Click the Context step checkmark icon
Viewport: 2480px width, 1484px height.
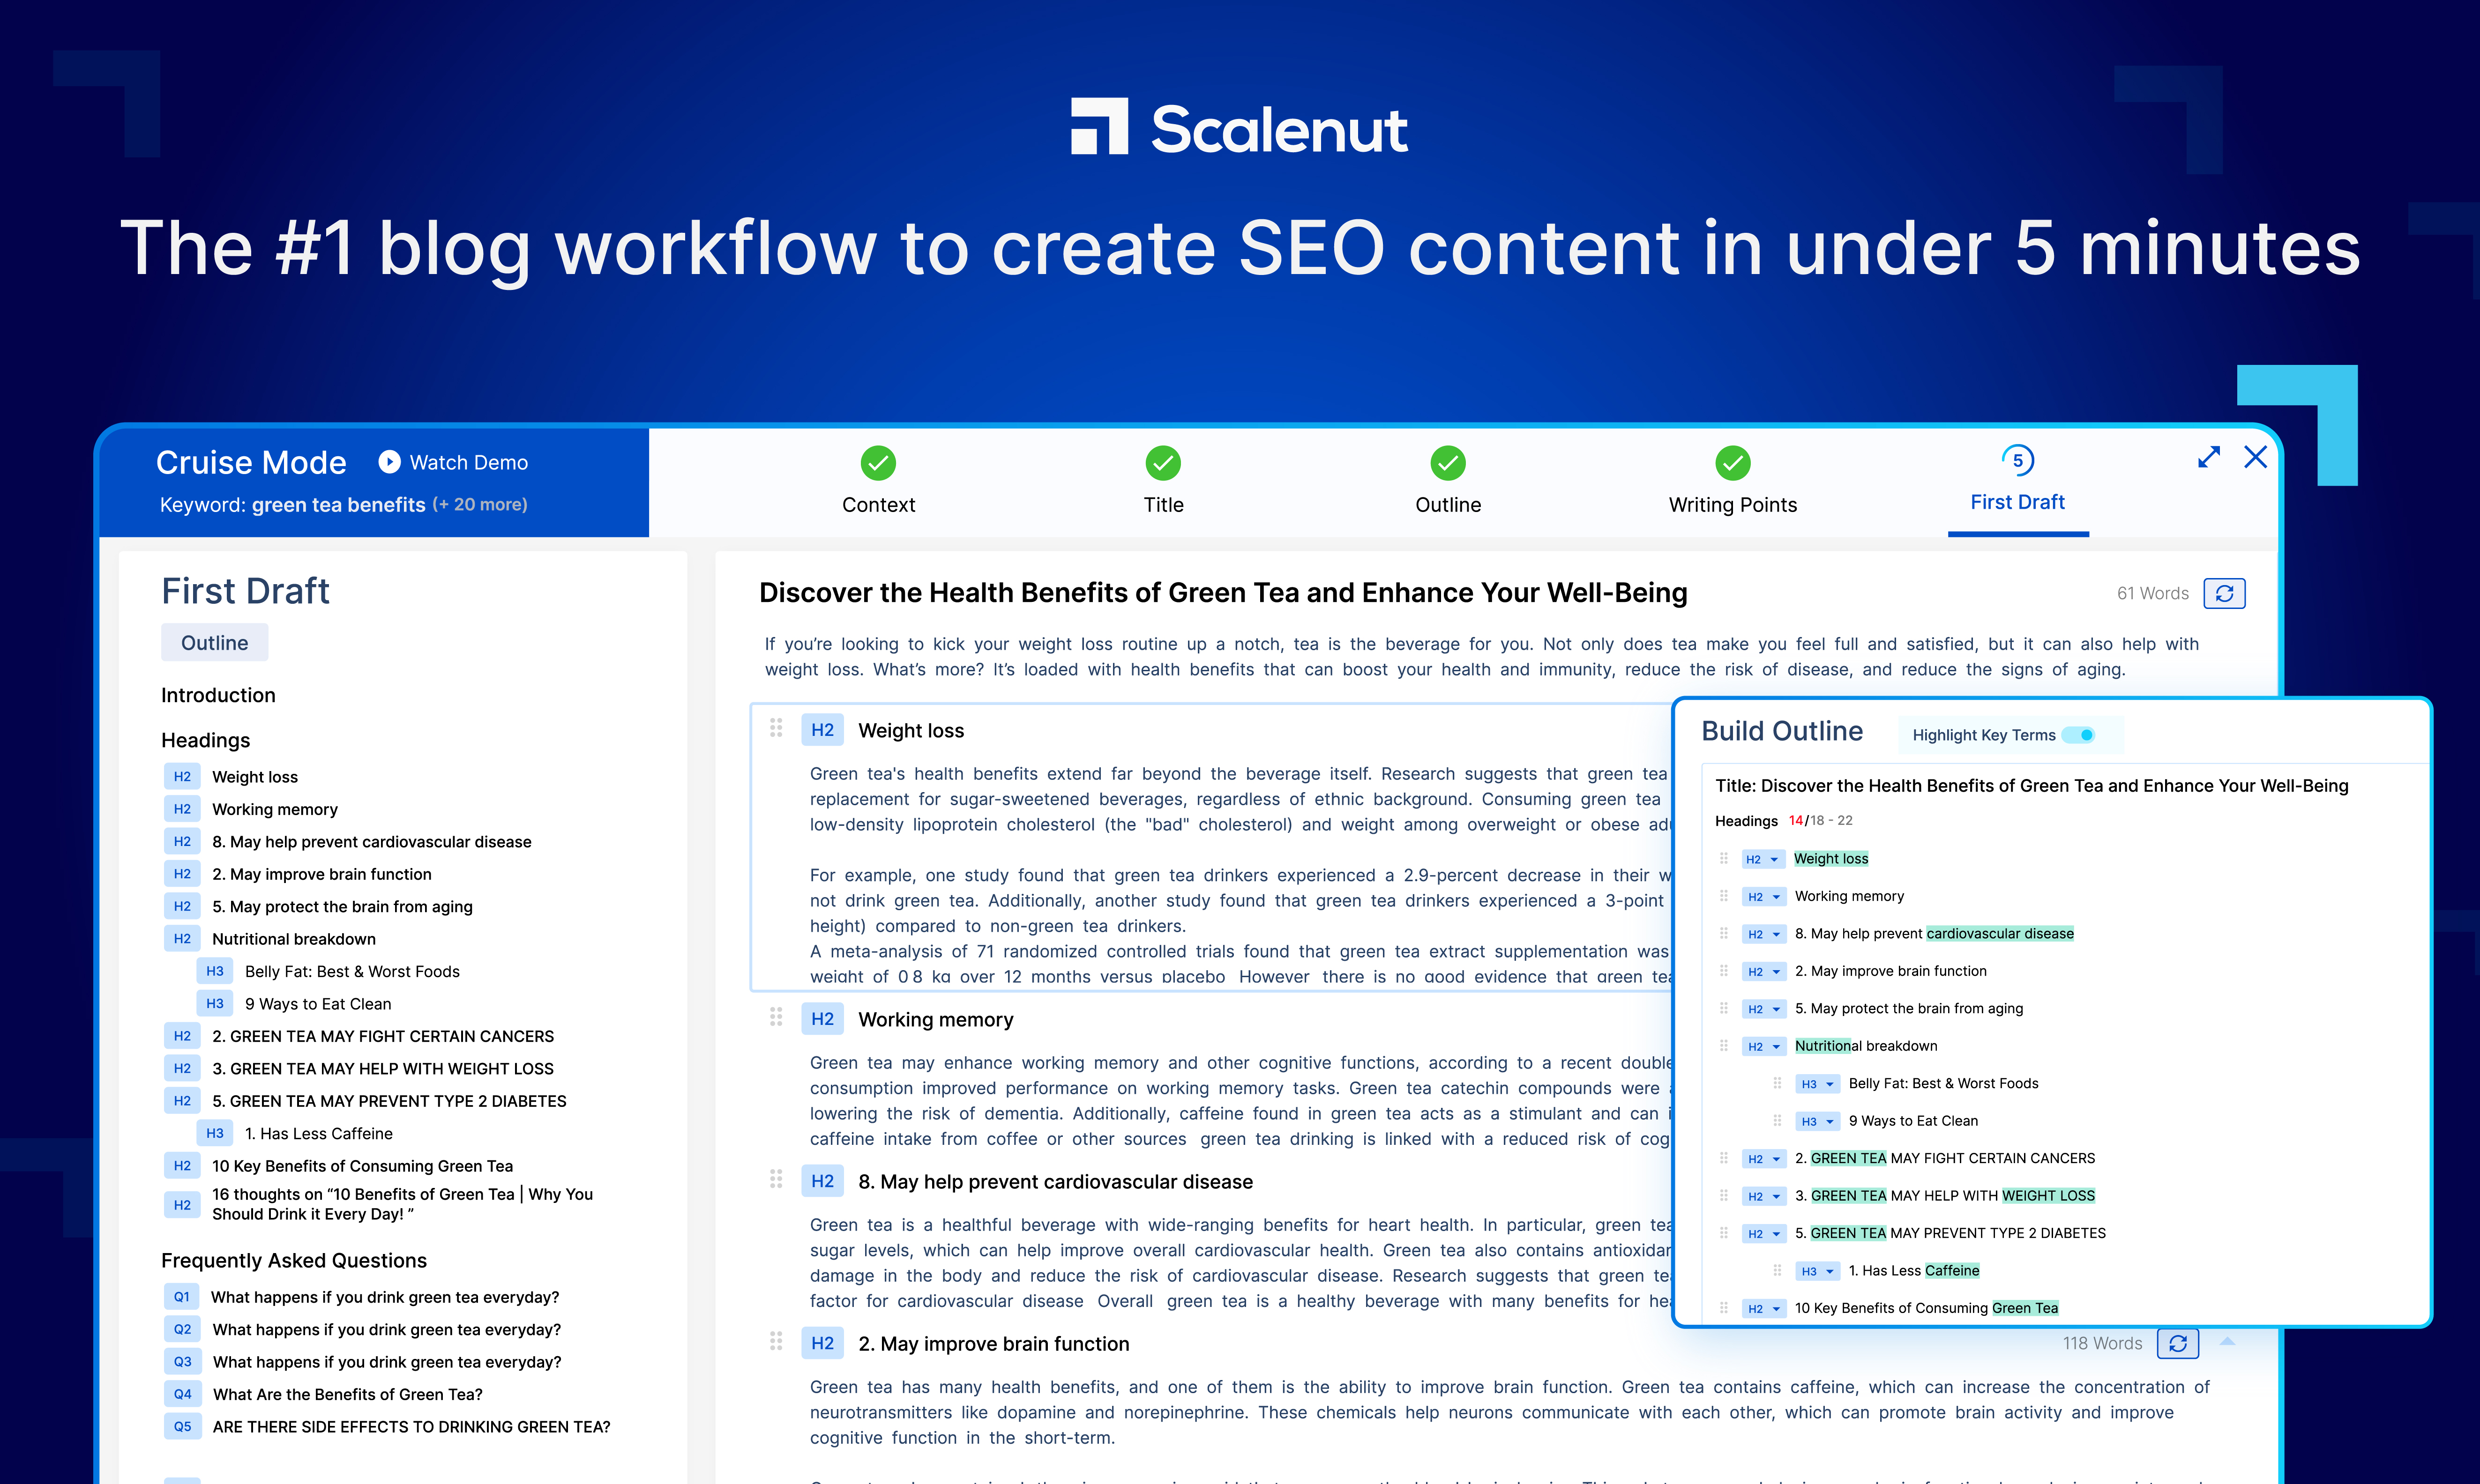click(x=878, y=463)
